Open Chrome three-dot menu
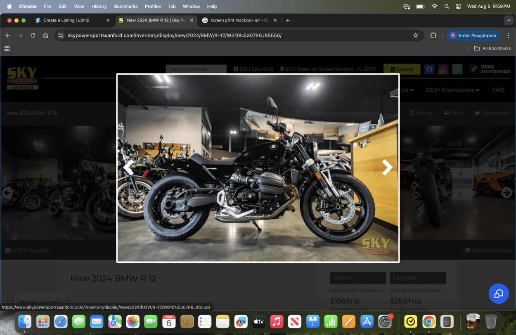Image resolution: width=516 pixels, height=335 pixels. coord(508,35)
